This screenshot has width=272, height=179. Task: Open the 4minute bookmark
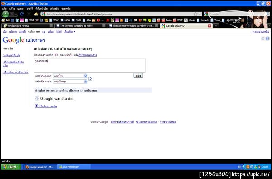203,20
